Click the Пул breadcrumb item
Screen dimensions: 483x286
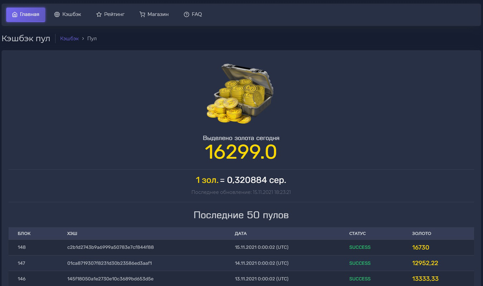(x=92, y=39)
